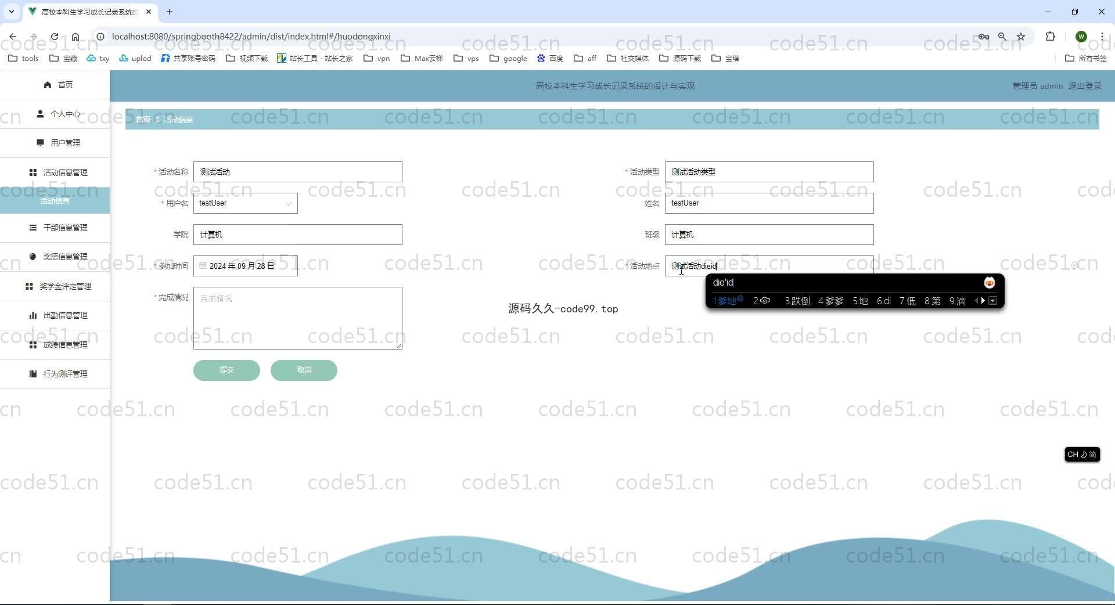This screenshot has height=605, width=1115.
Task: Close the current browser tab
Action: 149,12
